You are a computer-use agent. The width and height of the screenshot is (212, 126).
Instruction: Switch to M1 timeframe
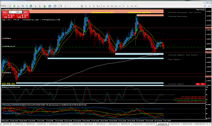(x=104, y=6)
